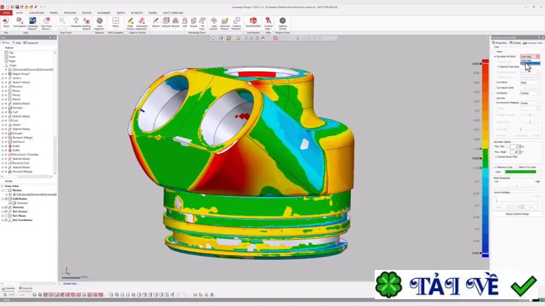Start the Run Scan Process tool
Viewport: 545px width, 306px height.
click(46, 23)
